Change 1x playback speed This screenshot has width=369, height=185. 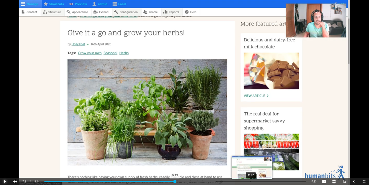(x=344, y=182)
